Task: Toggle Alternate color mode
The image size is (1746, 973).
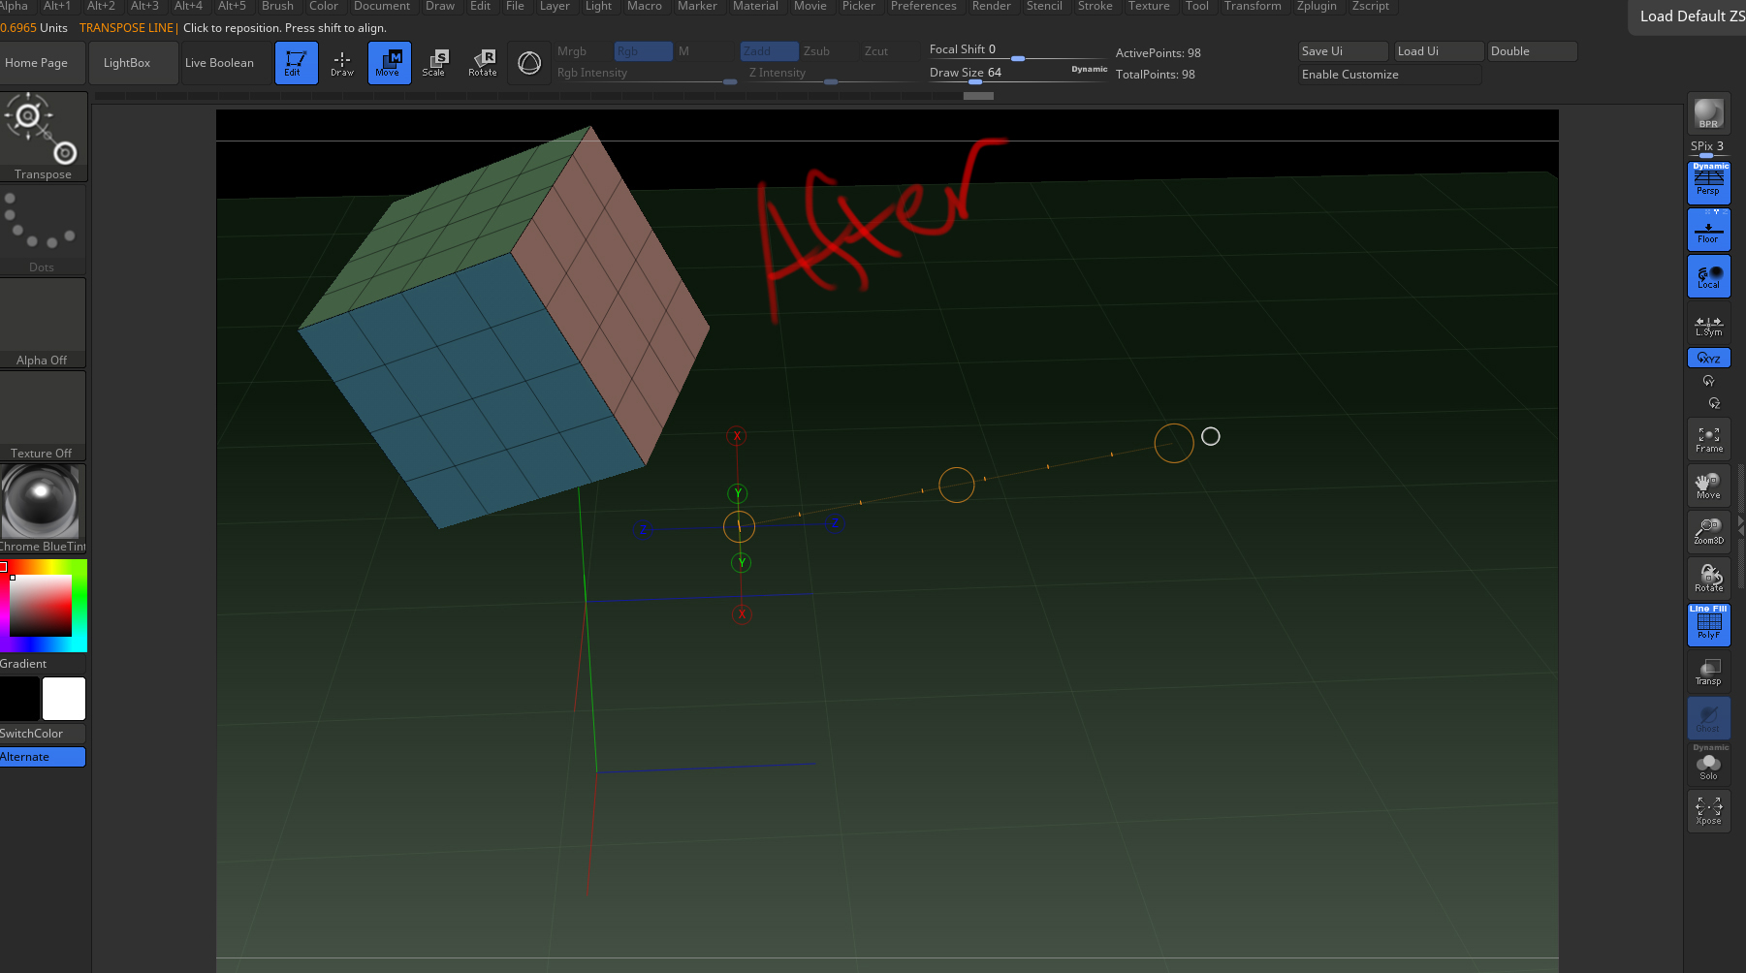Action: coord(43,757)
